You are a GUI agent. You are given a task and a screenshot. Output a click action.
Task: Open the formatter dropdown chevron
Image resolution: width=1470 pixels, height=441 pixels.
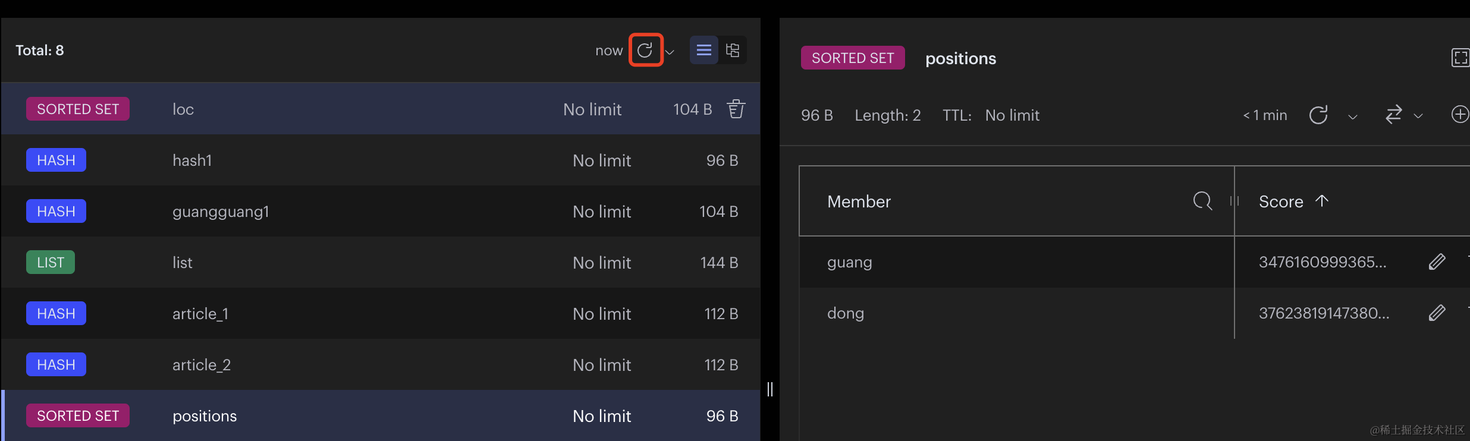point(1418,116)
